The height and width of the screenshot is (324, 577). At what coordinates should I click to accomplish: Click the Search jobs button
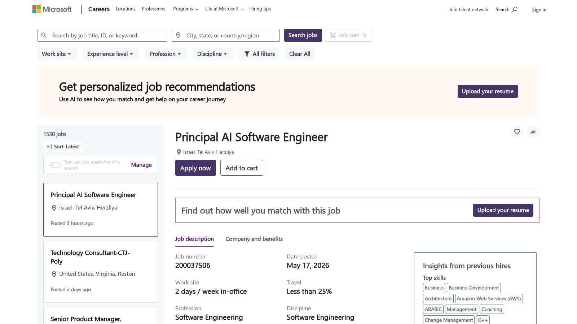click(x=303, y=35)
